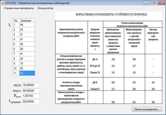Click the max field showing 99,000000
Screen dimensions: 166x115
tap(31, 91)
